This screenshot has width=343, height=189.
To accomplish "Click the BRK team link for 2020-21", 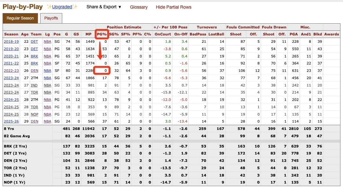I will click(34, 56).
